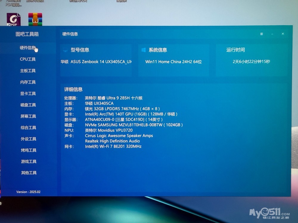
Task: Go to 内存工具 category
Action: (28, 82)
